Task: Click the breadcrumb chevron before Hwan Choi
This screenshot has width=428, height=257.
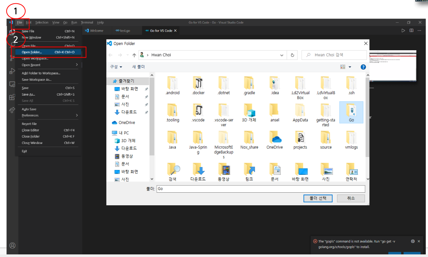Action: tap(147, 55)
